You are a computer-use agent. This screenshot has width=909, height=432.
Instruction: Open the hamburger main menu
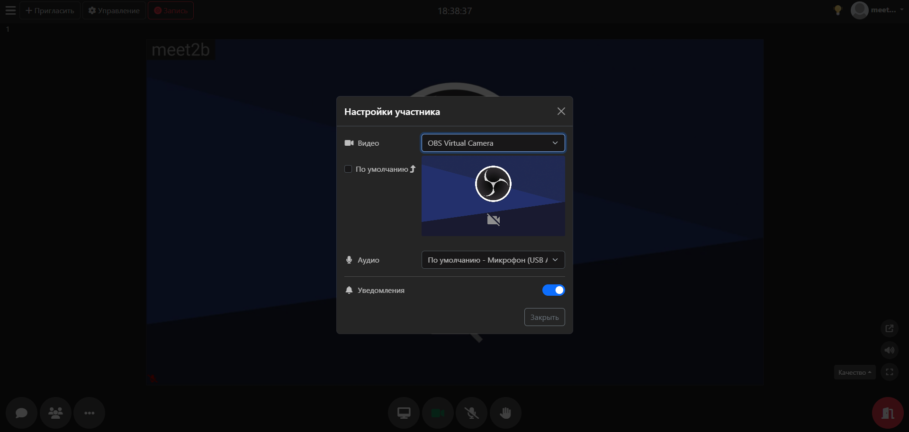[10, 10]
